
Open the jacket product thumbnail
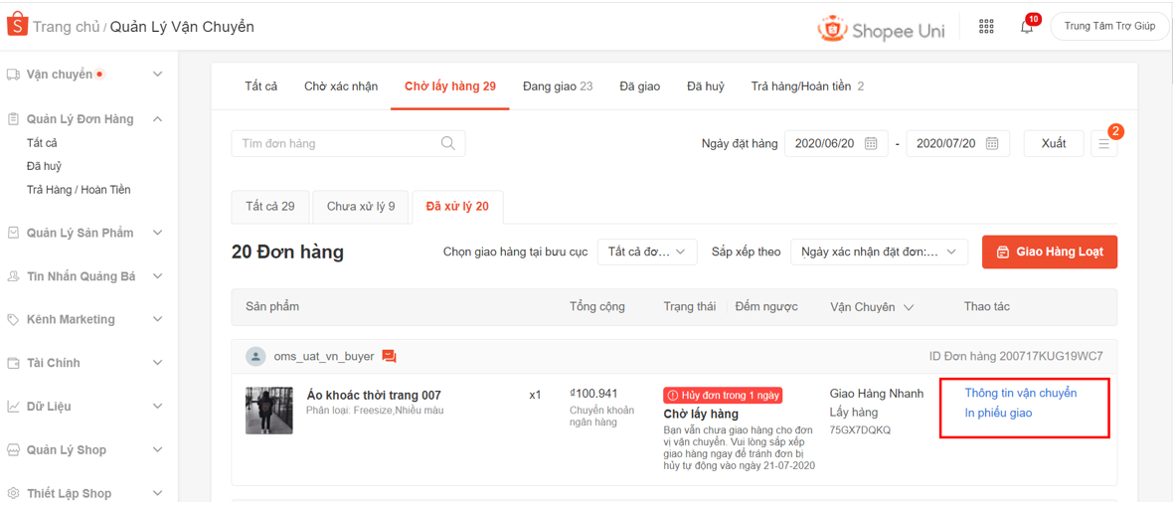269,410
